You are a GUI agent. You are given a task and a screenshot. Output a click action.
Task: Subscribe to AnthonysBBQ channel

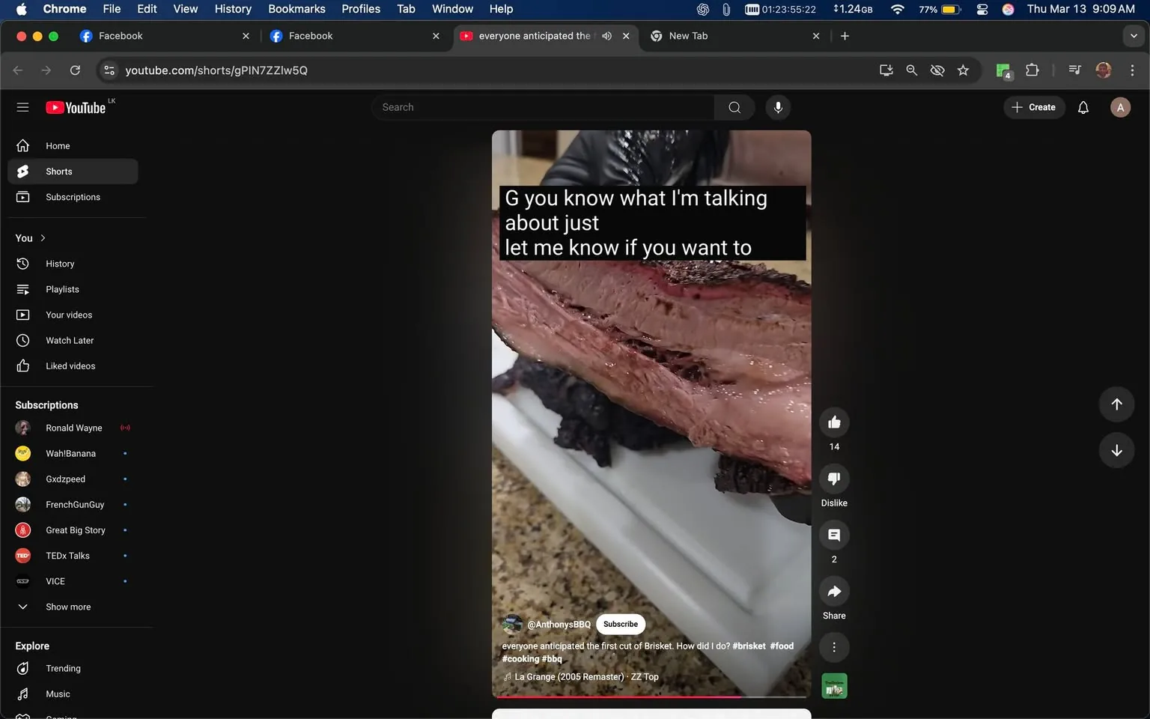(x=620, y=624)
